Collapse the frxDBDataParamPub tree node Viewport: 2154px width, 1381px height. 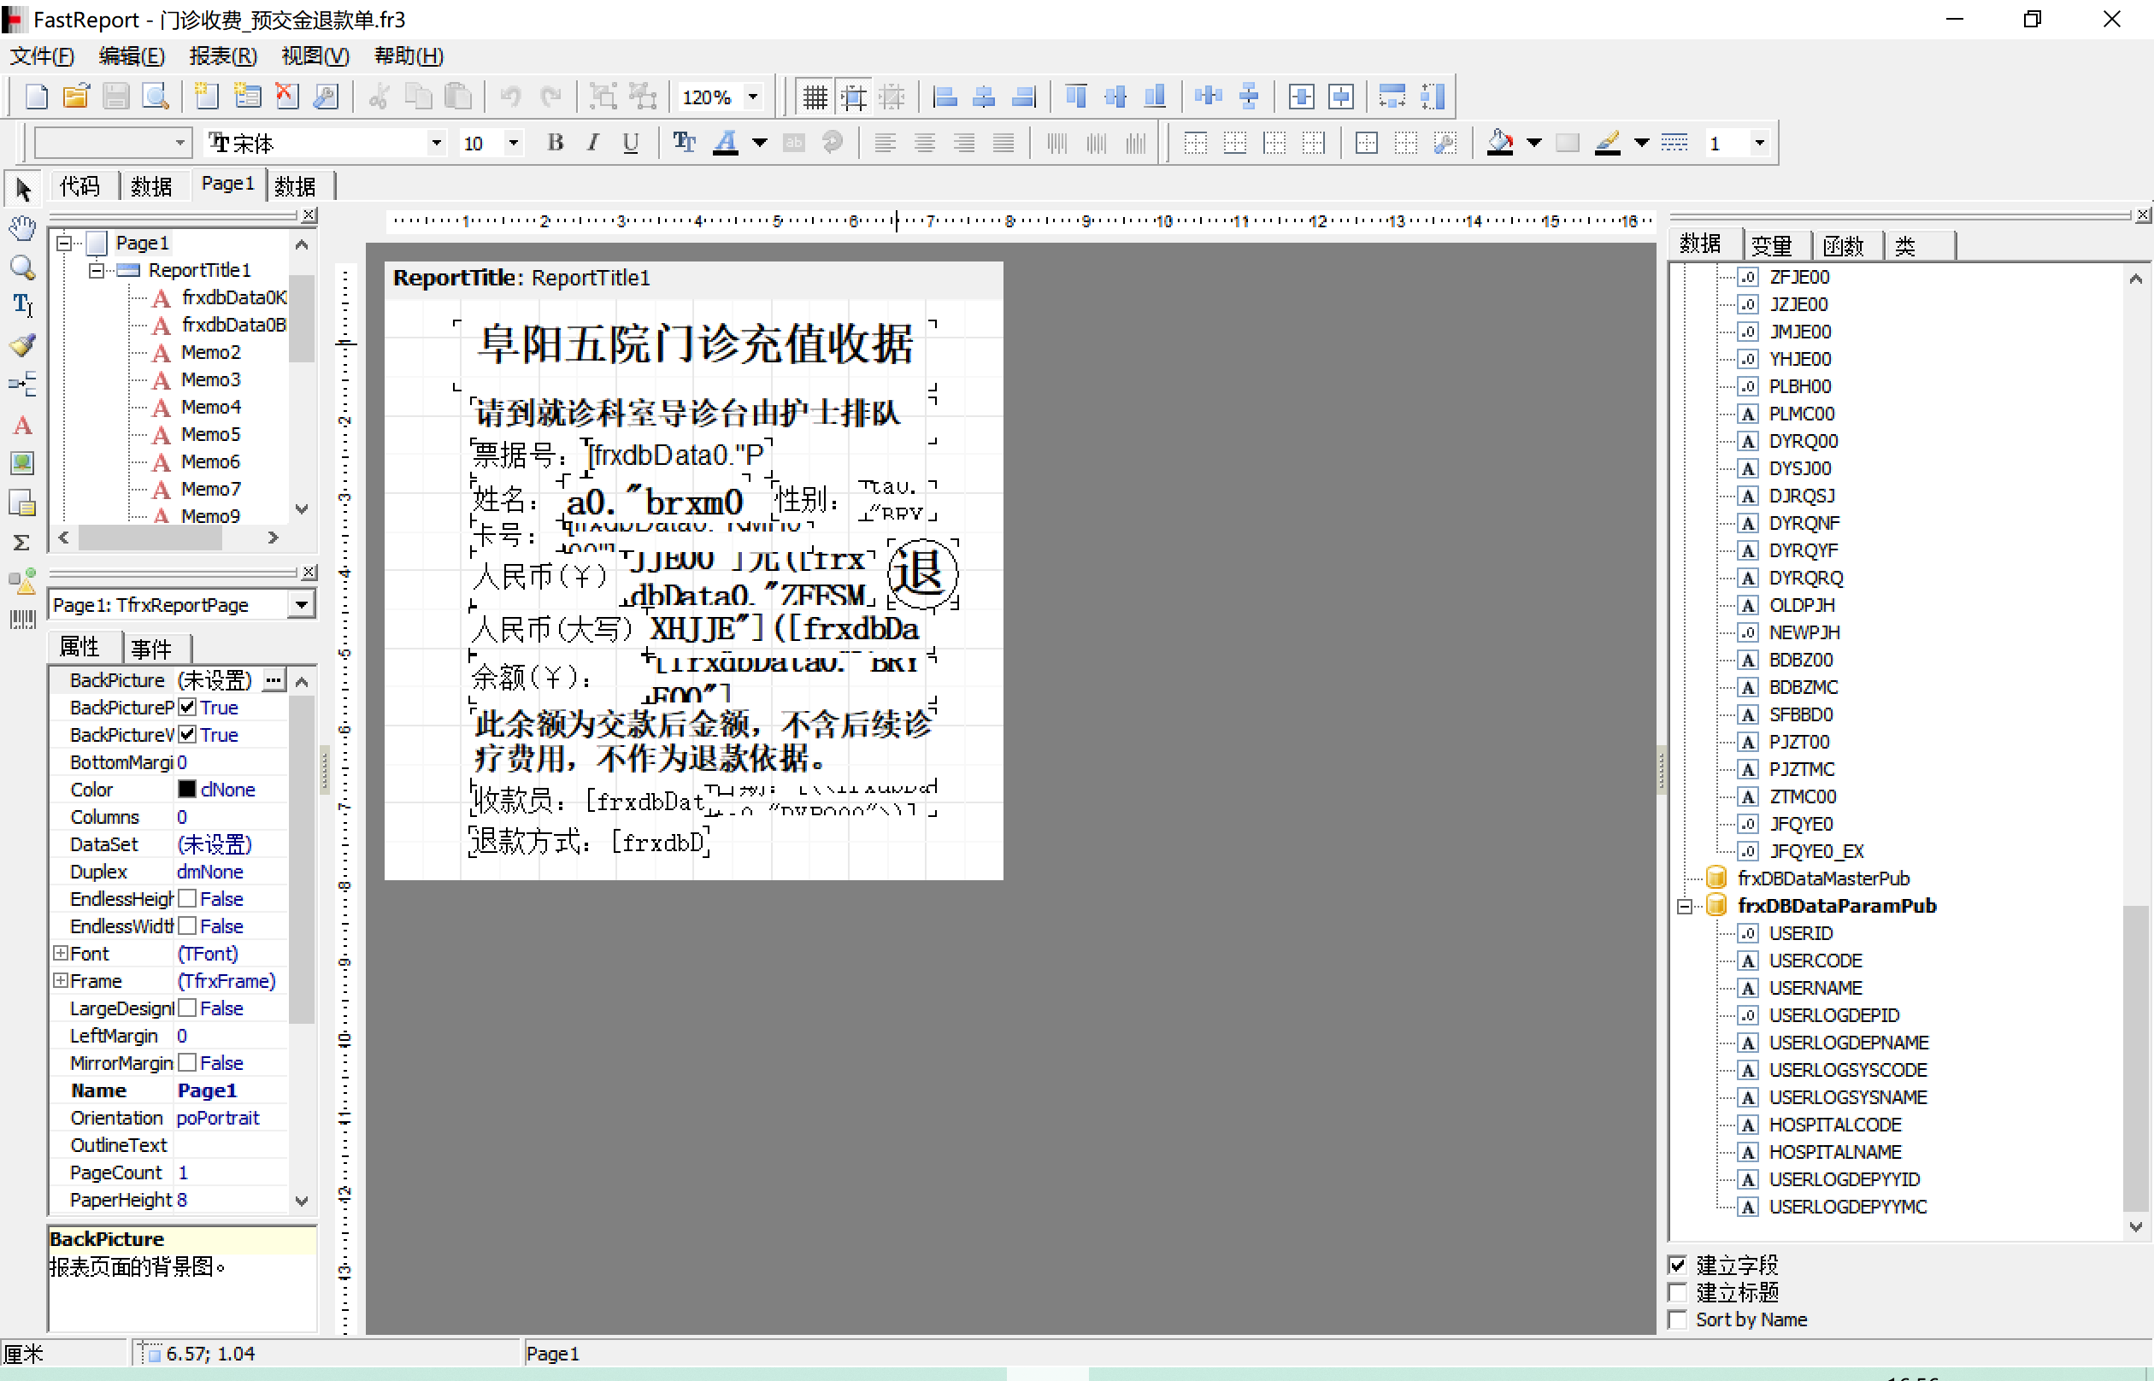click(x=1684, y=906)
